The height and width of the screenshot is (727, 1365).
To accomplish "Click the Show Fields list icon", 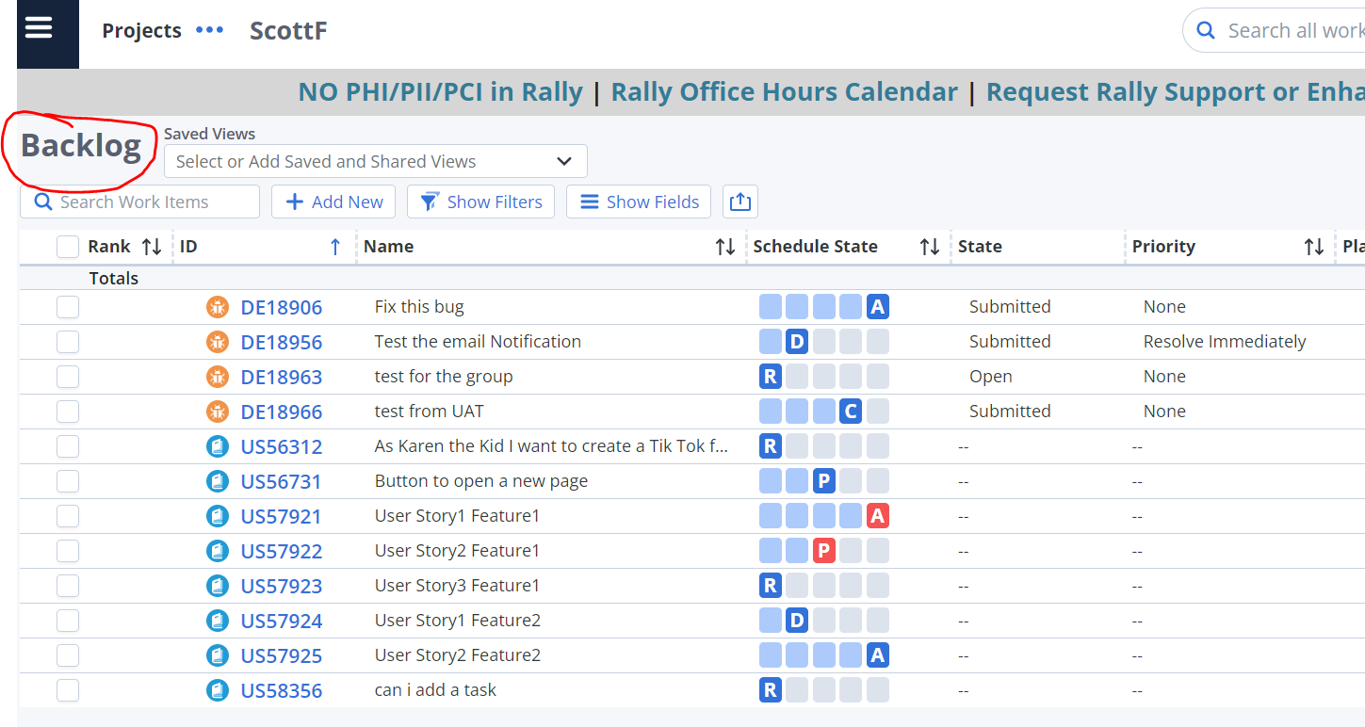I will [590, 202].
